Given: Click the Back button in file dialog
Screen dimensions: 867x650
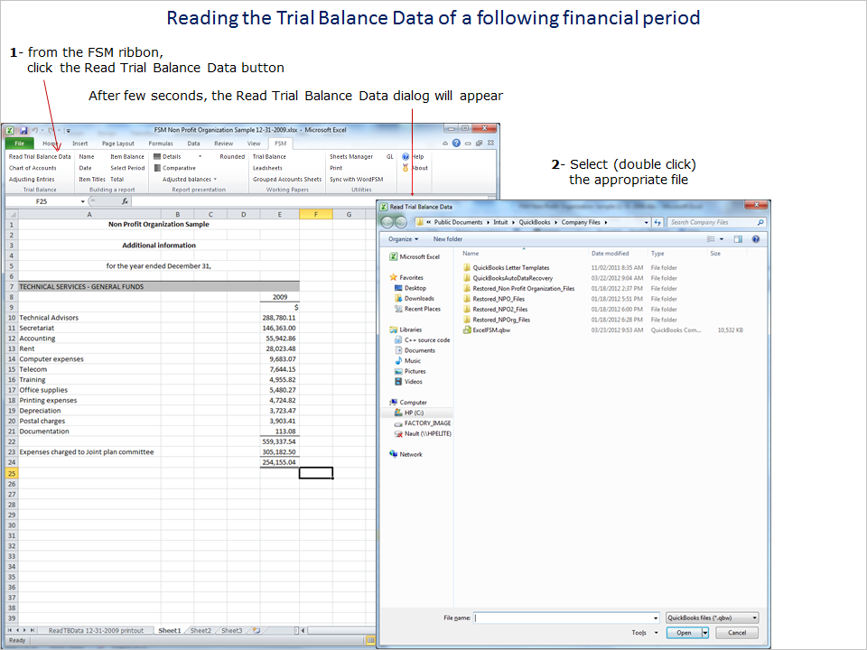Looking at the screenshot, I should tap(387, 222).
